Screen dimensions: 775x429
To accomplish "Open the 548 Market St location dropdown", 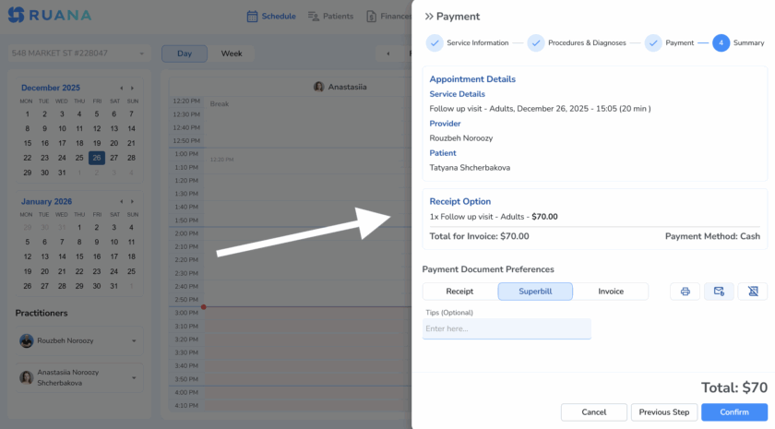I will [x=78, y=54].
